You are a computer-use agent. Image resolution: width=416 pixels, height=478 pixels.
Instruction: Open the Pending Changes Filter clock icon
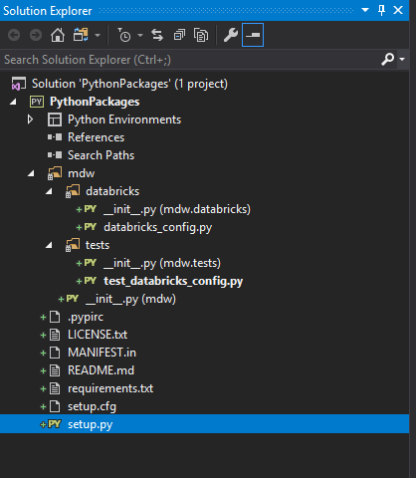pyautogui.click(x=124, y=35)
